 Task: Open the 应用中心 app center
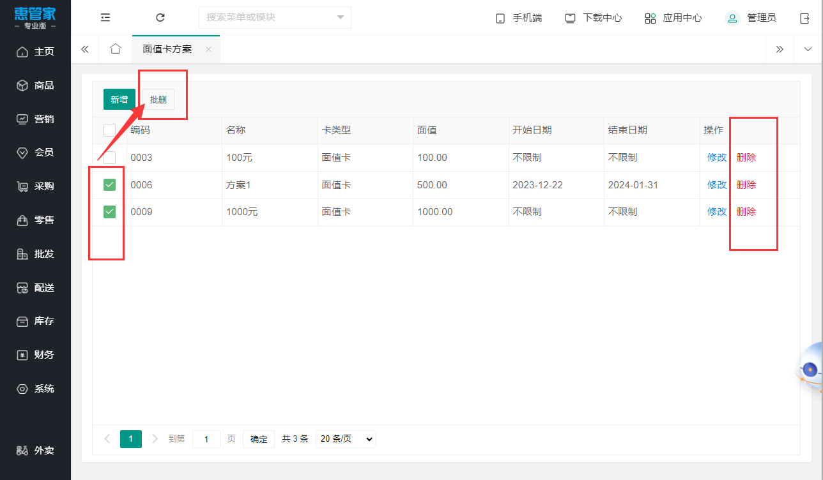pyautogui.click(x=673, y=18)
